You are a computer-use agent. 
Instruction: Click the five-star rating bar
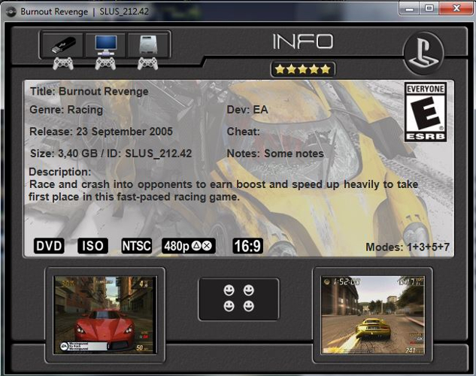click(302, 69)
